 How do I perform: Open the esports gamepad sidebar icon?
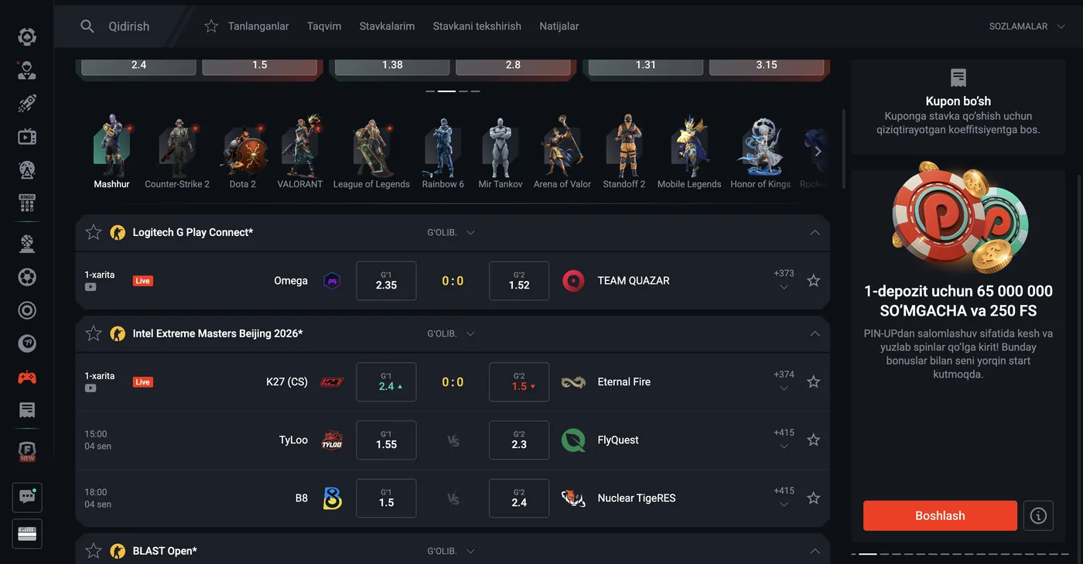point(27,378)
